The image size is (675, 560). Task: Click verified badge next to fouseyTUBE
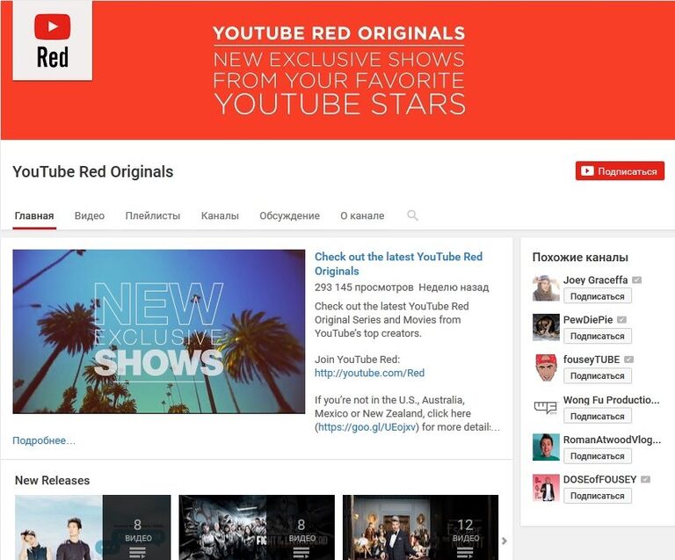click(628, 360)
